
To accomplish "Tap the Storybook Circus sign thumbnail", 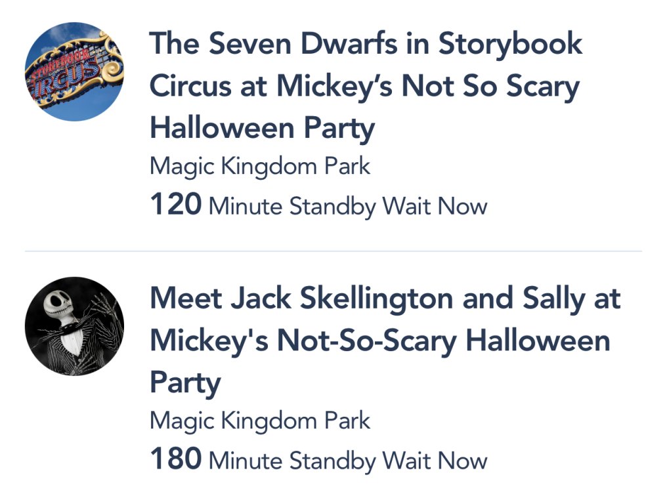I will [x=74, y=72].
